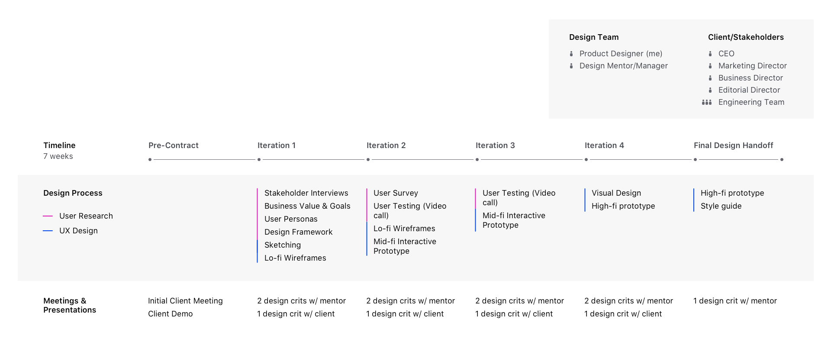Click the blue UX Design legend line
Screen dimensions: 831x355
click(48, 231)
